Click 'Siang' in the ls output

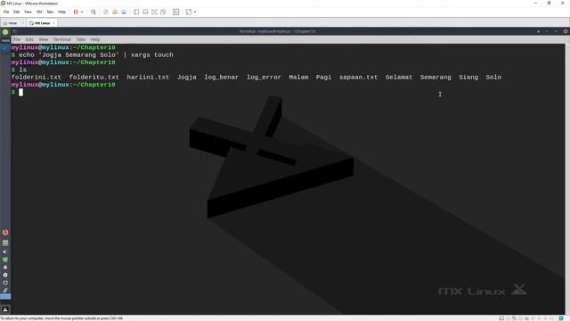(468, 78)
